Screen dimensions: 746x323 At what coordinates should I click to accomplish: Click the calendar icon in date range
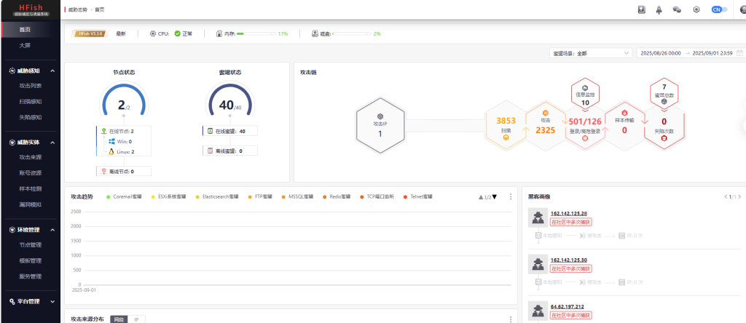pyautogui.click(x=740, y=53)
